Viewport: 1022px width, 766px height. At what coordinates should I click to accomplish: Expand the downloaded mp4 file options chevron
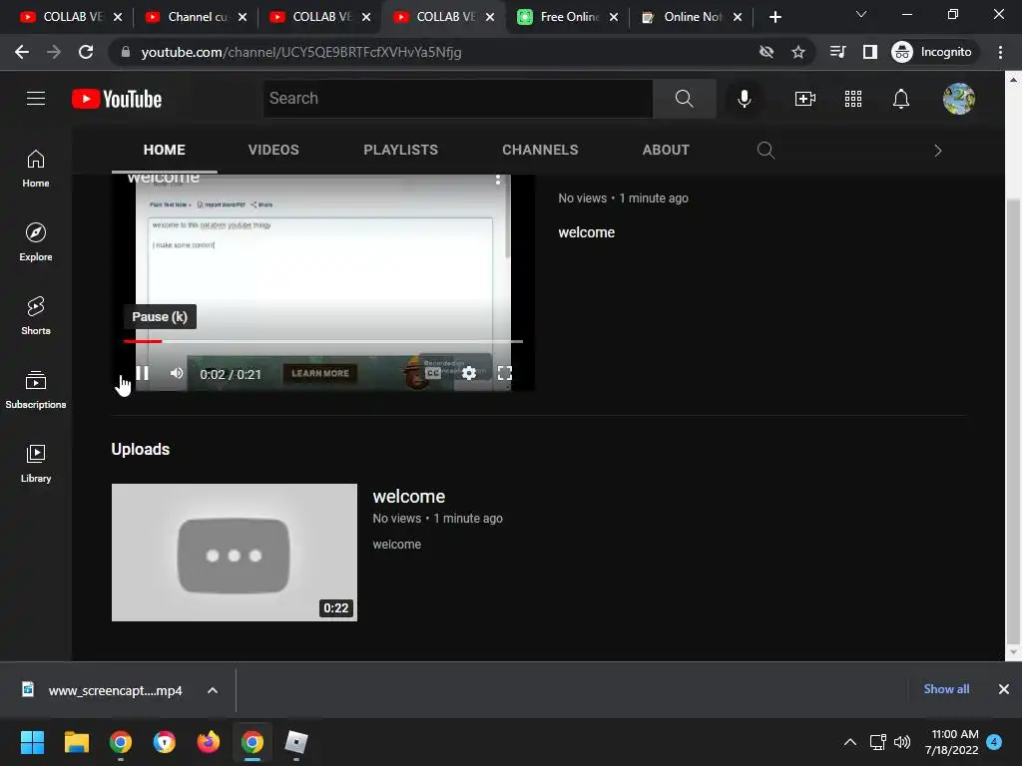[213, 690]
